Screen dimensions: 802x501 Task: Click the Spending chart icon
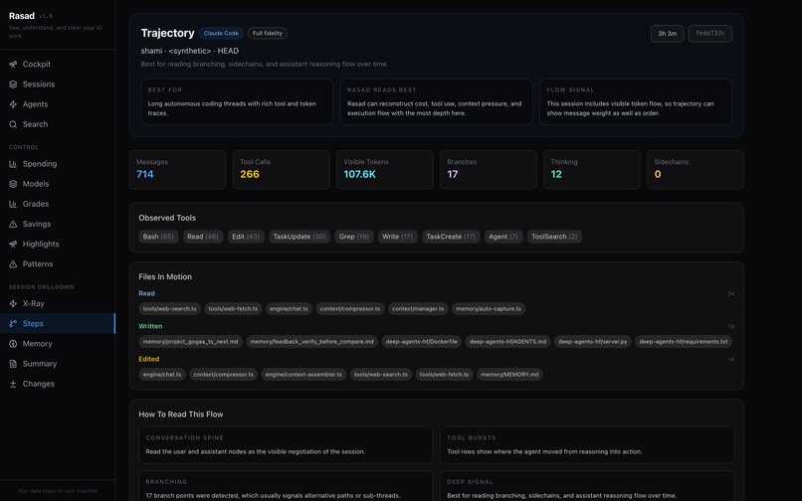[13, 164]
